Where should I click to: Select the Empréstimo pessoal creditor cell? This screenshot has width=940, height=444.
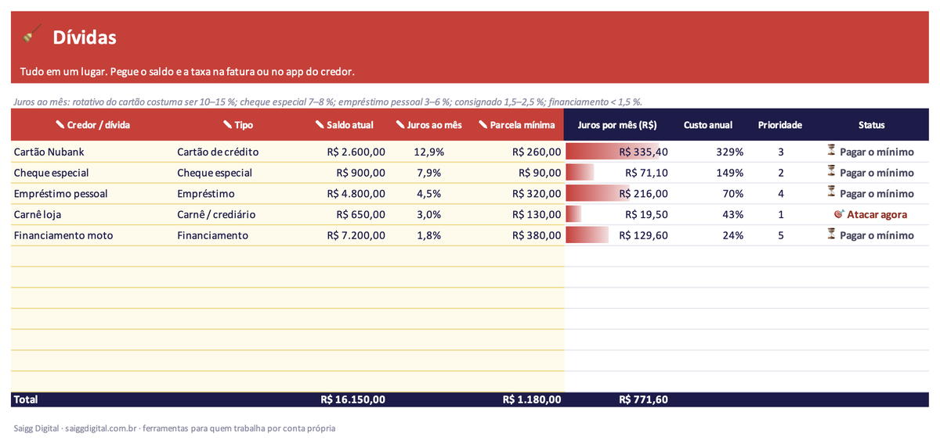(92, 193)
